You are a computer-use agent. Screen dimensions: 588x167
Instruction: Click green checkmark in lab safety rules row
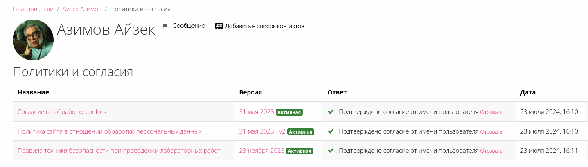coord(331,151)
